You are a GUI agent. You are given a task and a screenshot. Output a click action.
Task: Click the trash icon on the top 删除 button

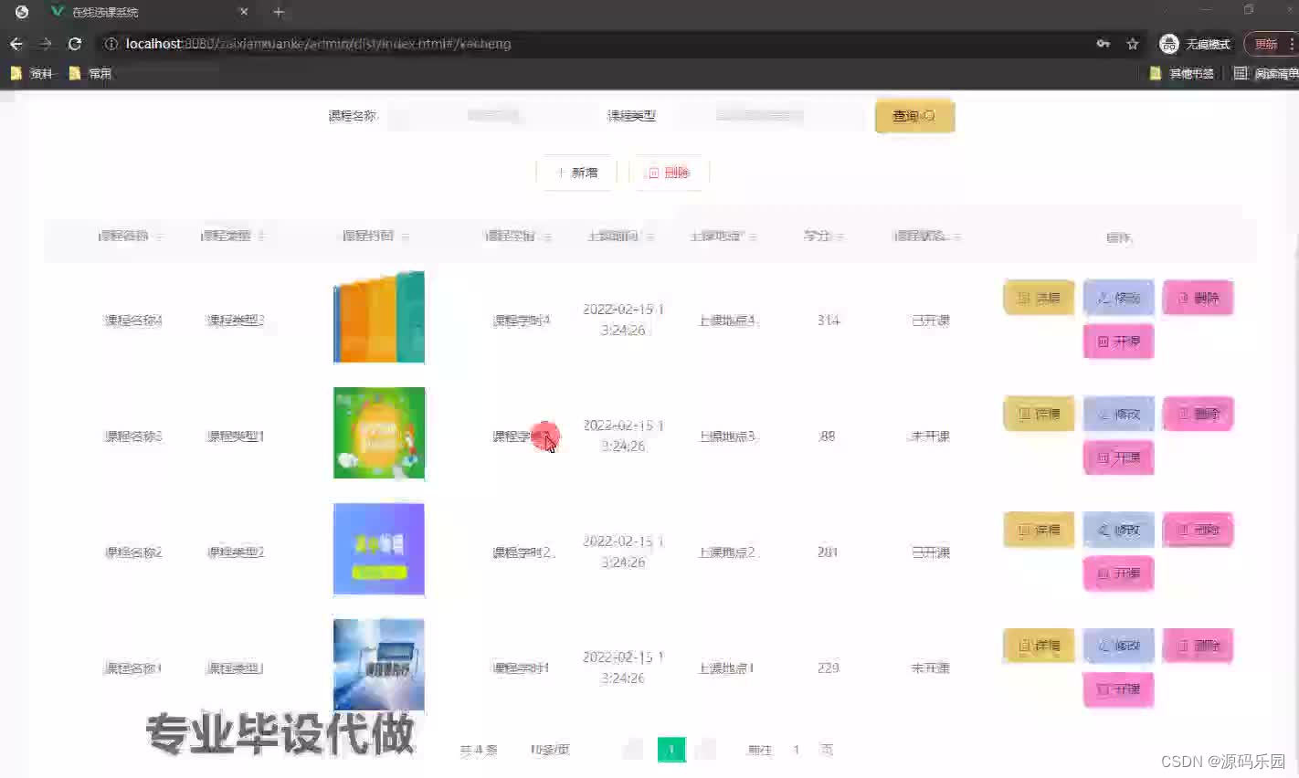coord(654,172)
